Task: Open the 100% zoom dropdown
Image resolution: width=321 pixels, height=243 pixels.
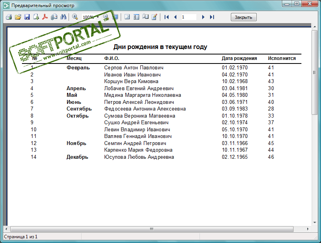Action: [x=98, y=17]
